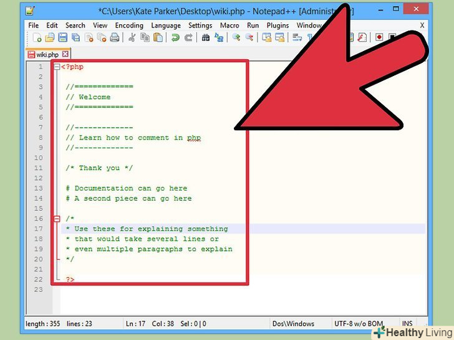
Task: Close the wiki.php tab with its X
Action: click(x=65, y=54)
